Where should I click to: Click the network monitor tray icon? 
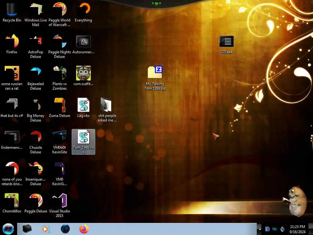(275, 229)
